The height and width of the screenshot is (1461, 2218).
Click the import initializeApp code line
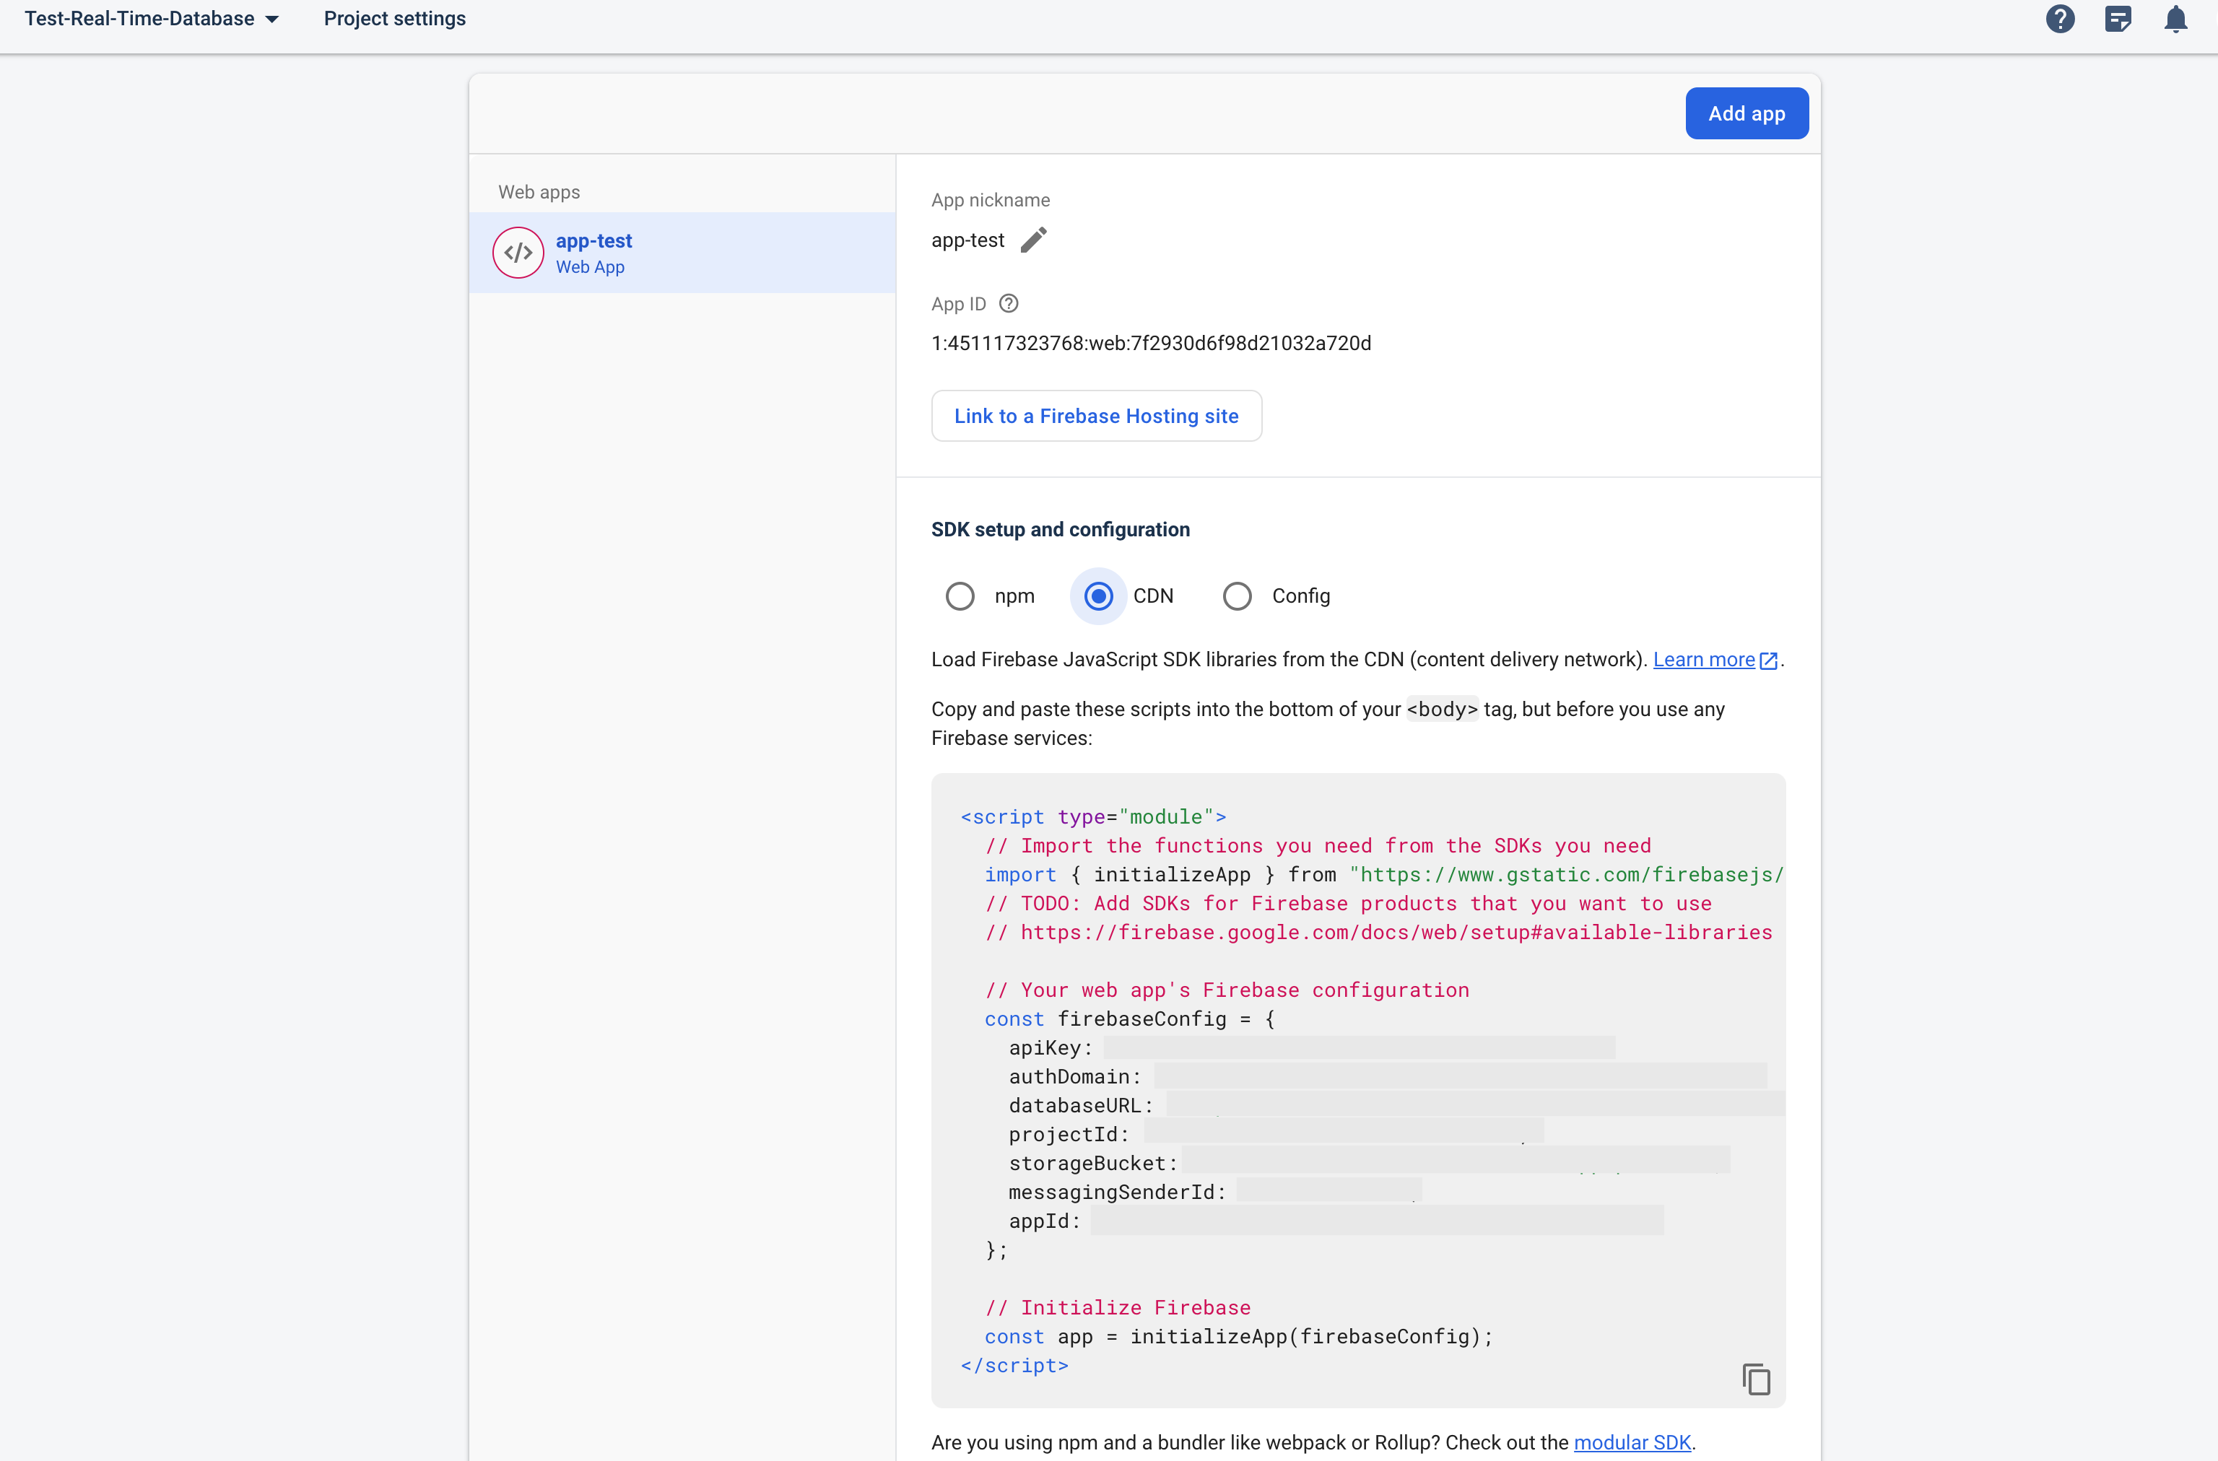[1384, 874]
